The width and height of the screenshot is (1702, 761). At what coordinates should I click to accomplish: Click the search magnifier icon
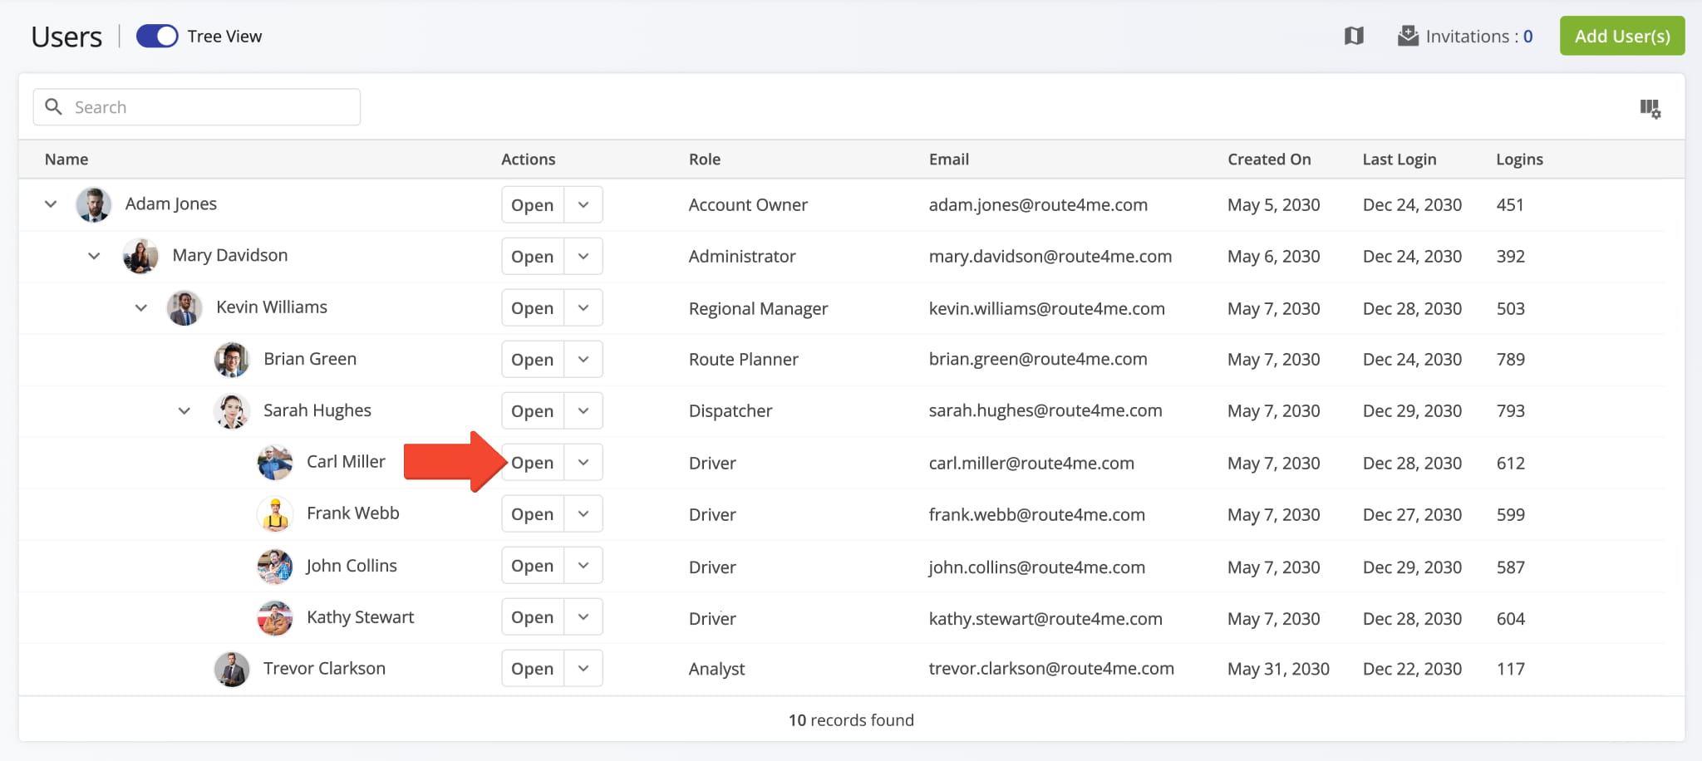(x=54, y=107)
